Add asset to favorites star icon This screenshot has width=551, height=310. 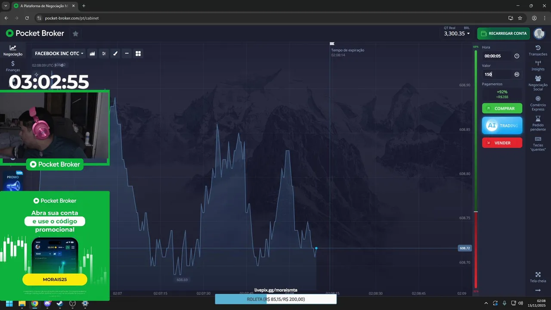(x=75, y=33)
